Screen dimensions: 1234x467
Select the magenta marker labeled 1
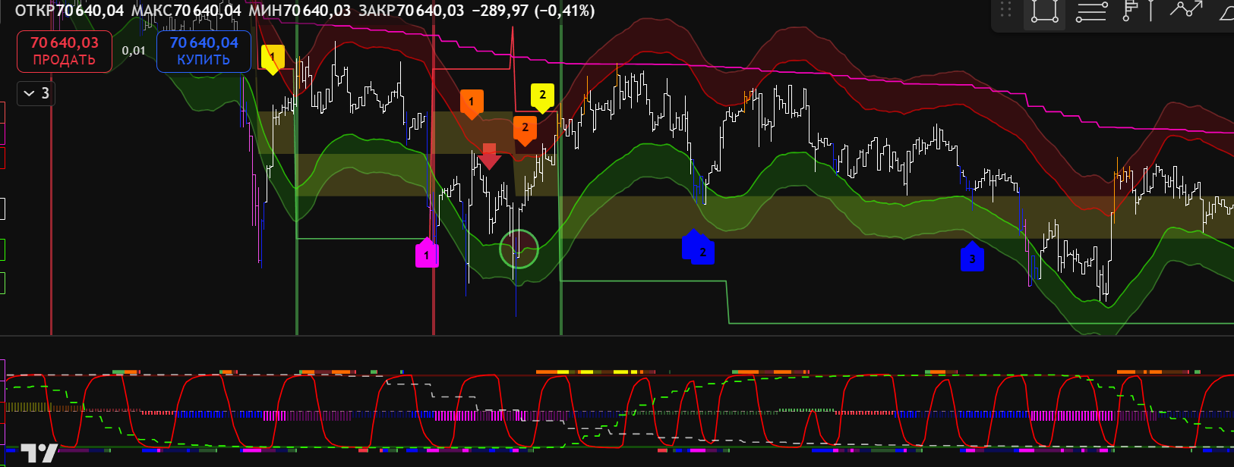427,254
